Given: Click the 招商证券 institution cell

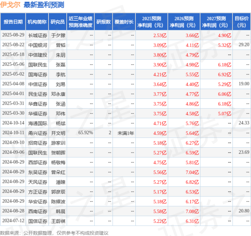Looking at the screenshot, I should 38,143.
